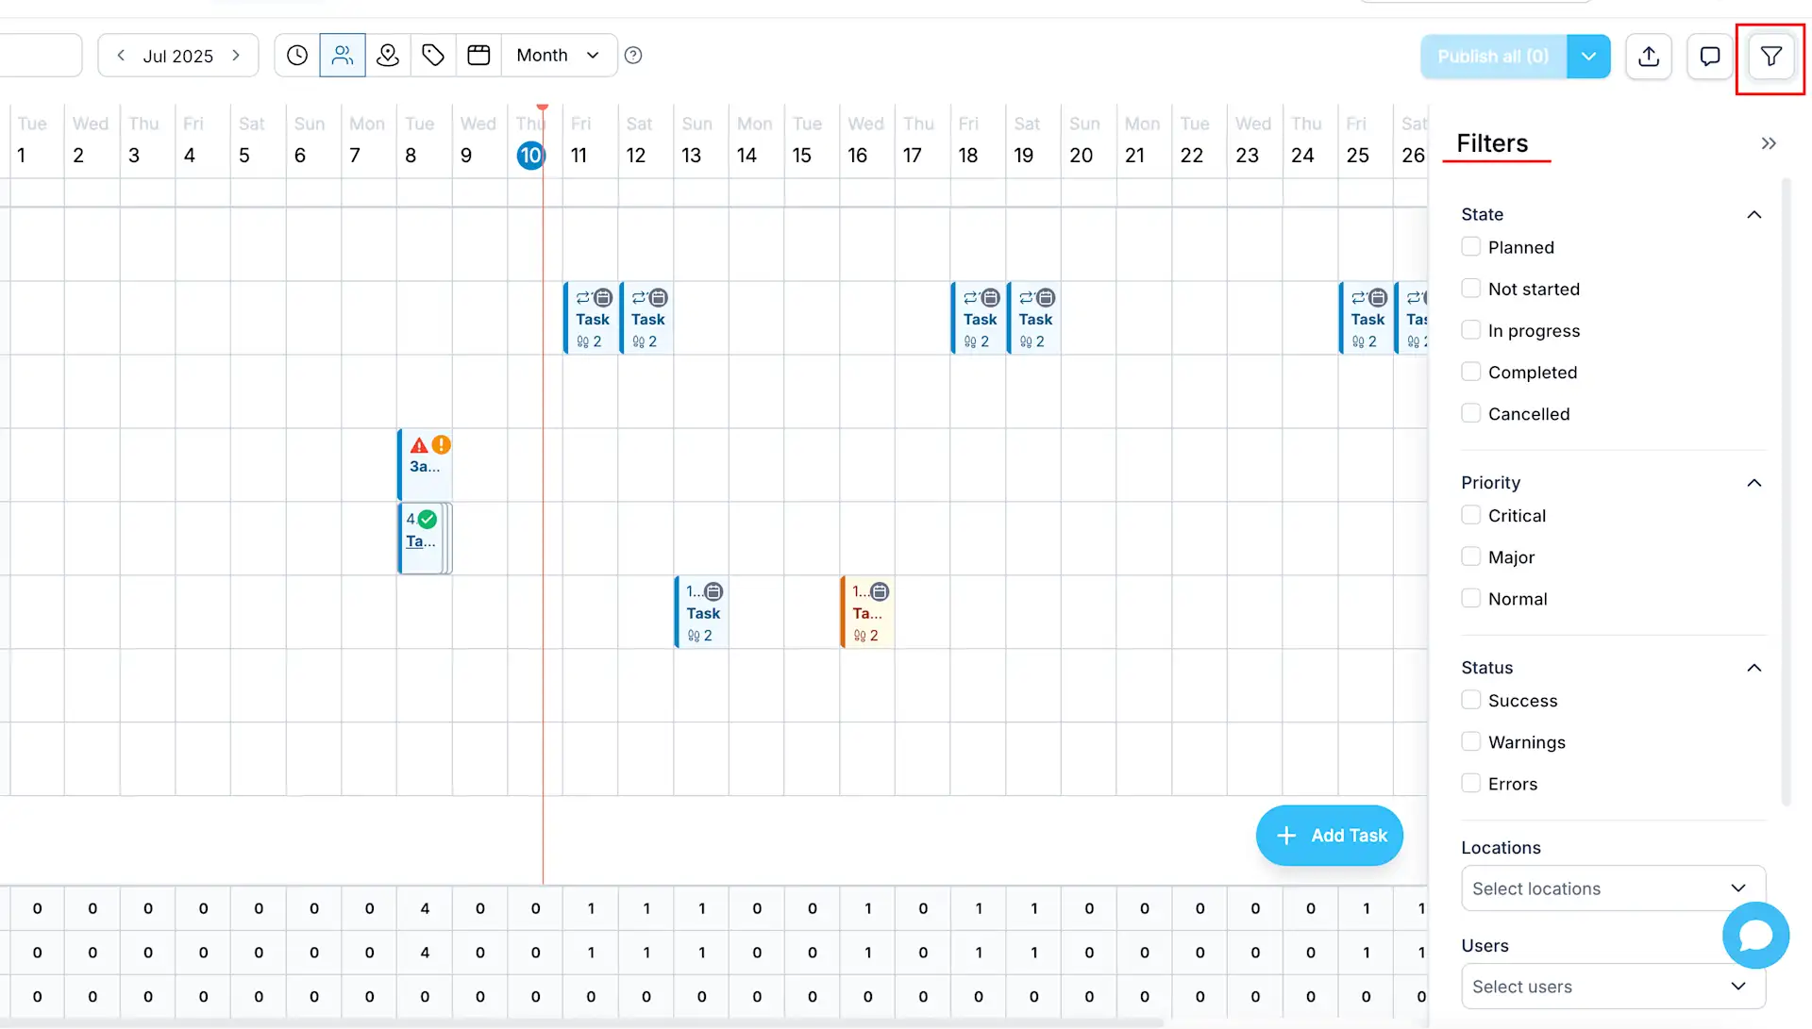1812x1029 pixels.
Task: Open the export icon in the top toolbar
Action: 1649,57
